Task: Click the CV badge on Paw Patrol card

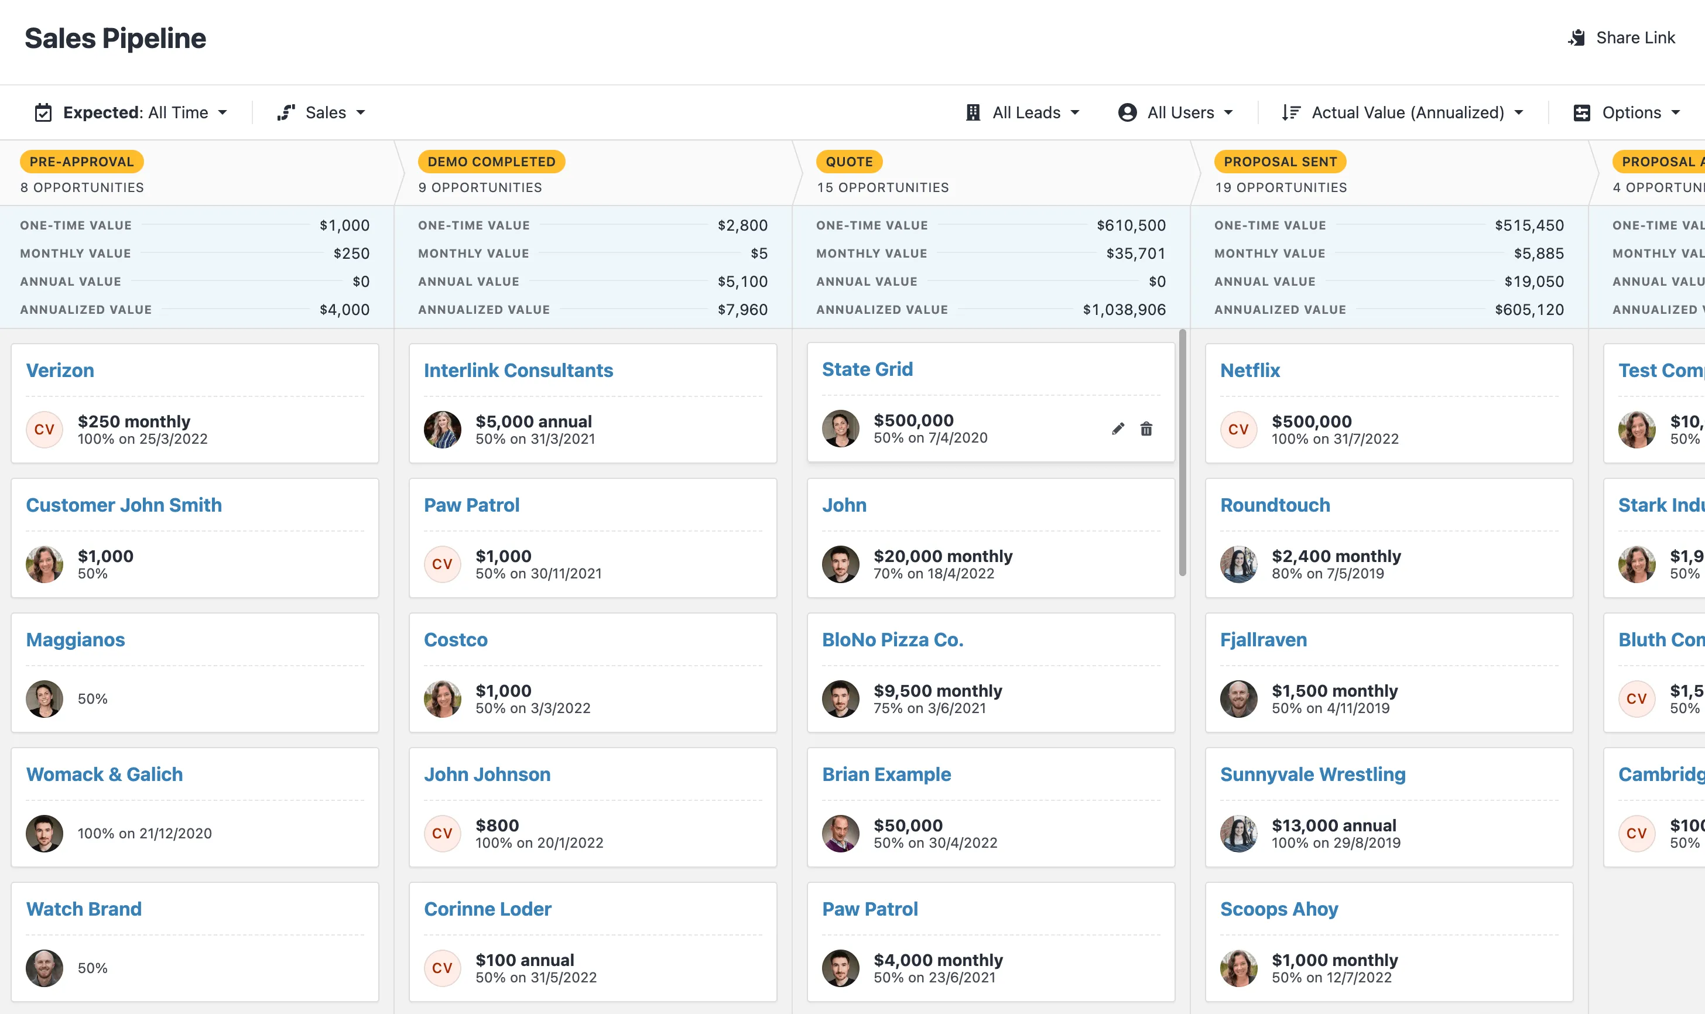Action: click(x=442, y=564)
